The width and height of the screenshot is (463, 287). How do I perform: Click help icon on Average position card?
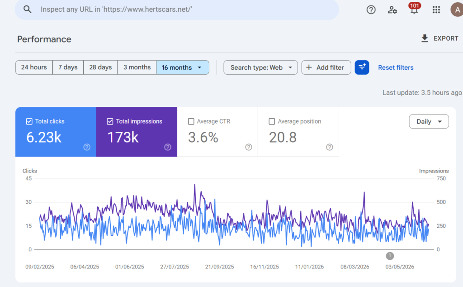(330, 147)
